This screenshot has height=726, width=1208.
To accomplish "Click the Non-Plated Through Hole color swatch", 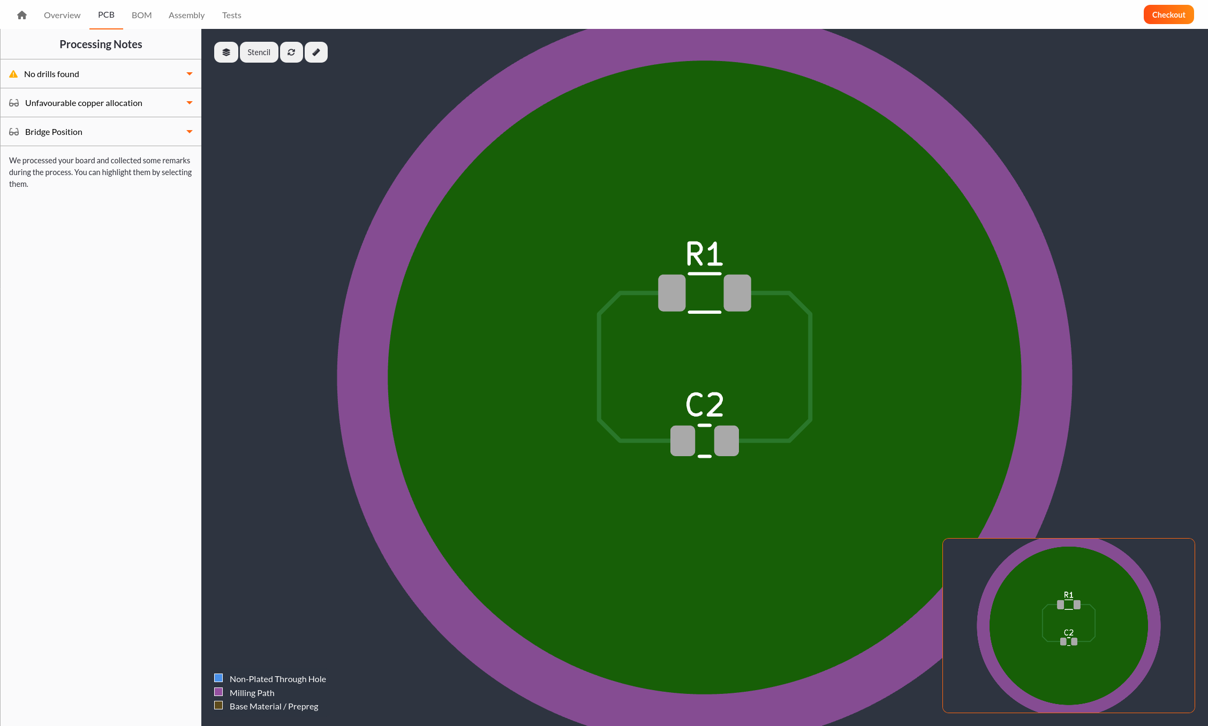I will click(218, 678).
